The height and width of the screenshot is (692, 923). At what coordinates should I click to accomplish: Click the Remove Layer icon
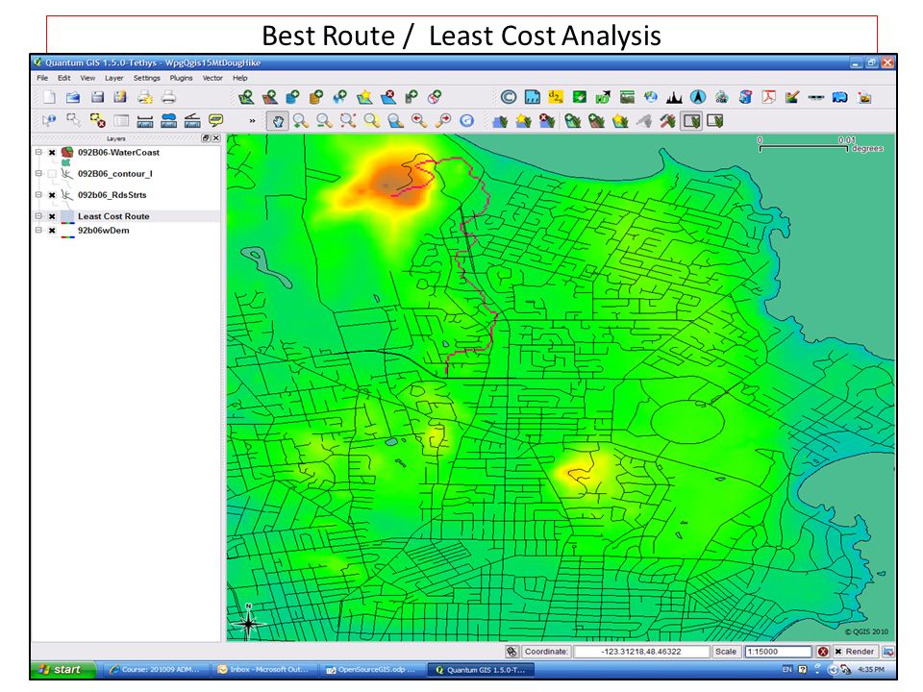pos(387,97)
